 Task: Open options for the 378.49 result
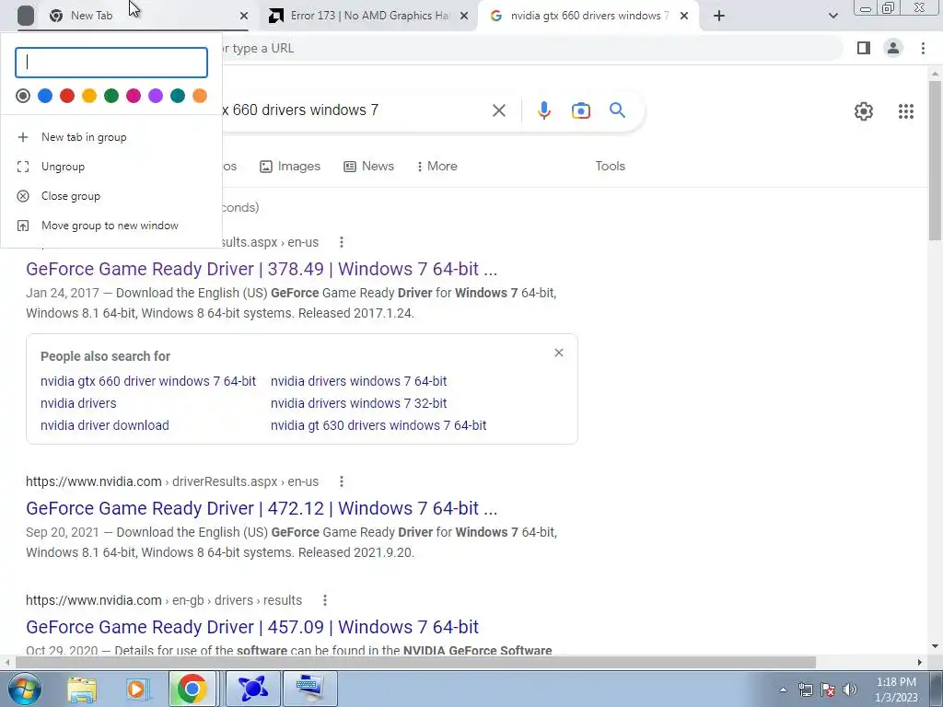341,242
